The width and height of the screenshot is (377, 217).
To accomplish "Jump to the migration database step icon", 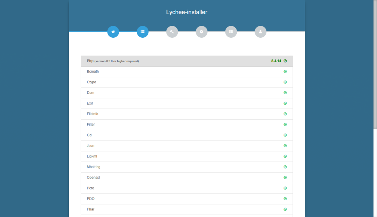I will tap(231, 32).
